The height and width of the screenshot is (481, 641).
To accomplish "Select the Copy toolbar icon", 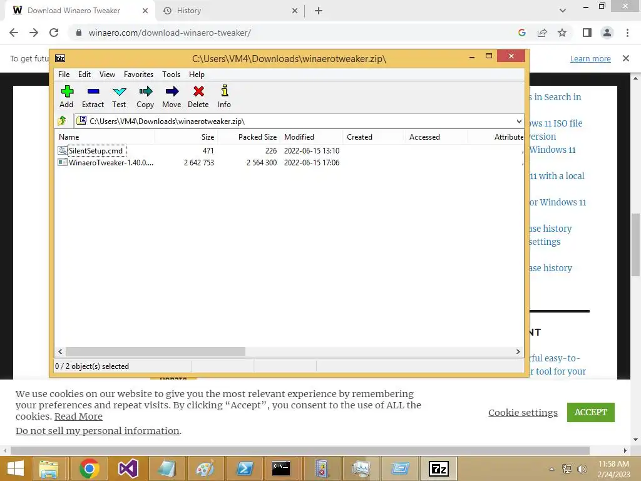I will pyautogui.click(x=145, y=97).
